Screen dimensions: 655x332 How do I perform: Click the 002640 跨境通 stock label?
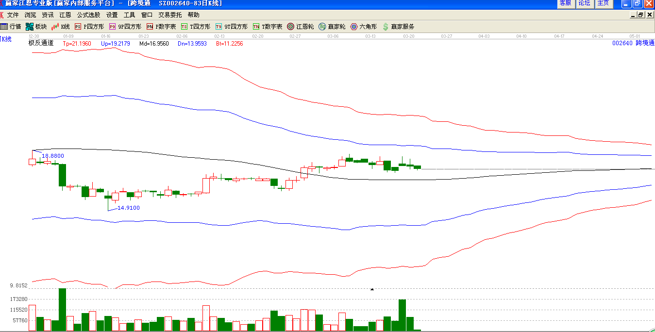pos(633,43)
